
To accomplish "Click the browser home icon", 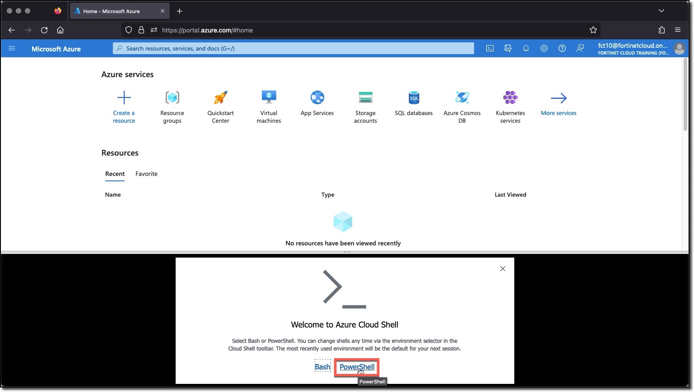I will [x=60, y=30].
